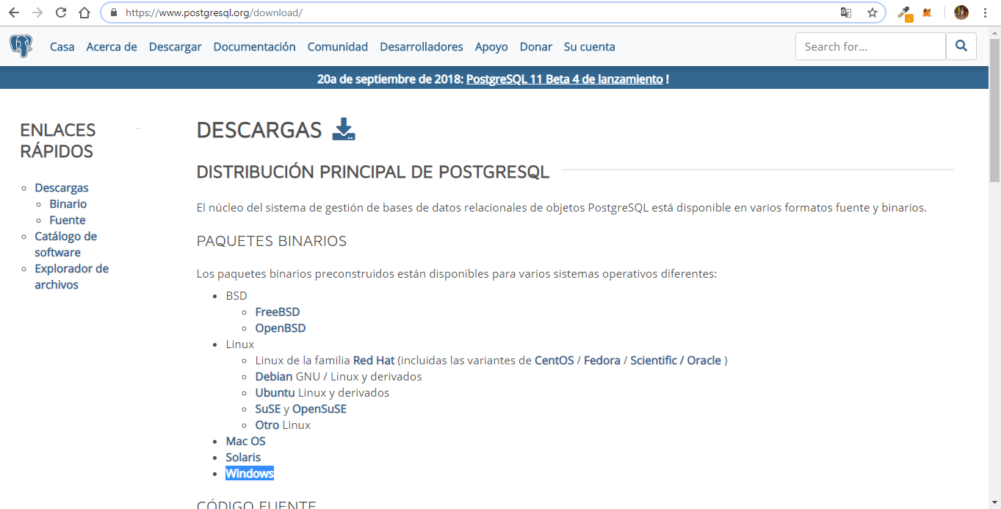The height and width of the screenshot is (509, 1001).
Task: Open the Ubuntu download link
Action: tap(275, 393)
